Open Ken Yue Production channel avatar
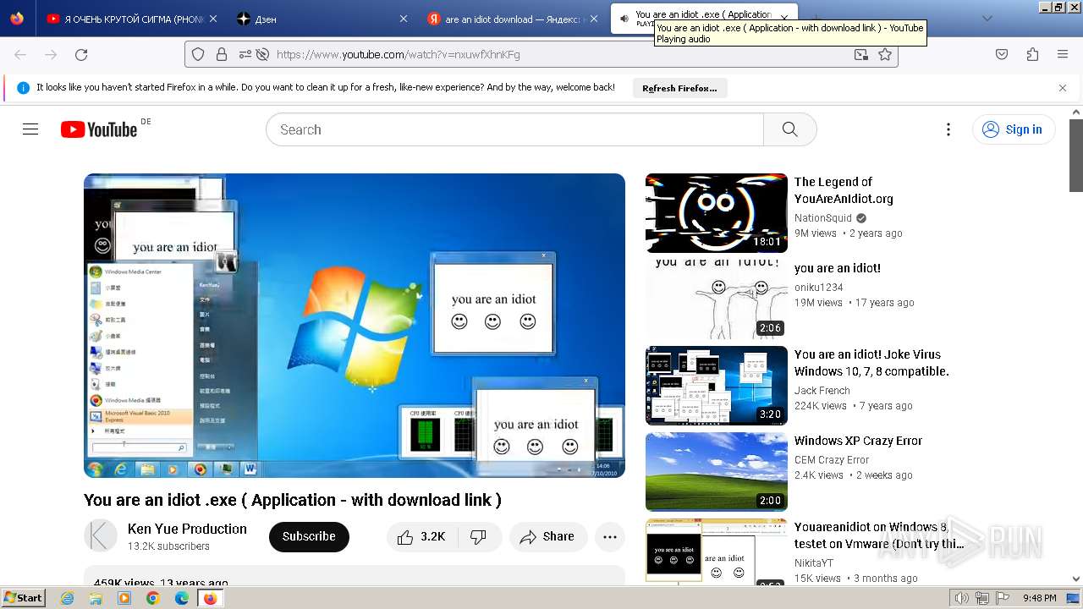The height and width of the screenshot is (609, 1083). (101, 536)
